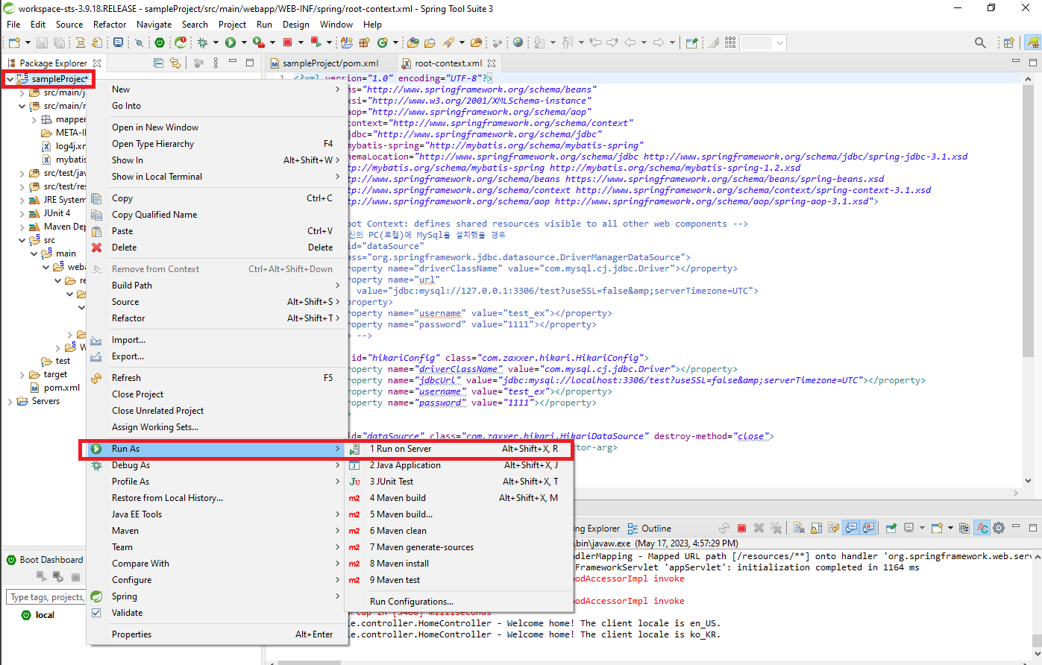The image size is (1042, 665).
Task: Click the Pin Editor toolbar icon
Action: (x=692, y=42)
